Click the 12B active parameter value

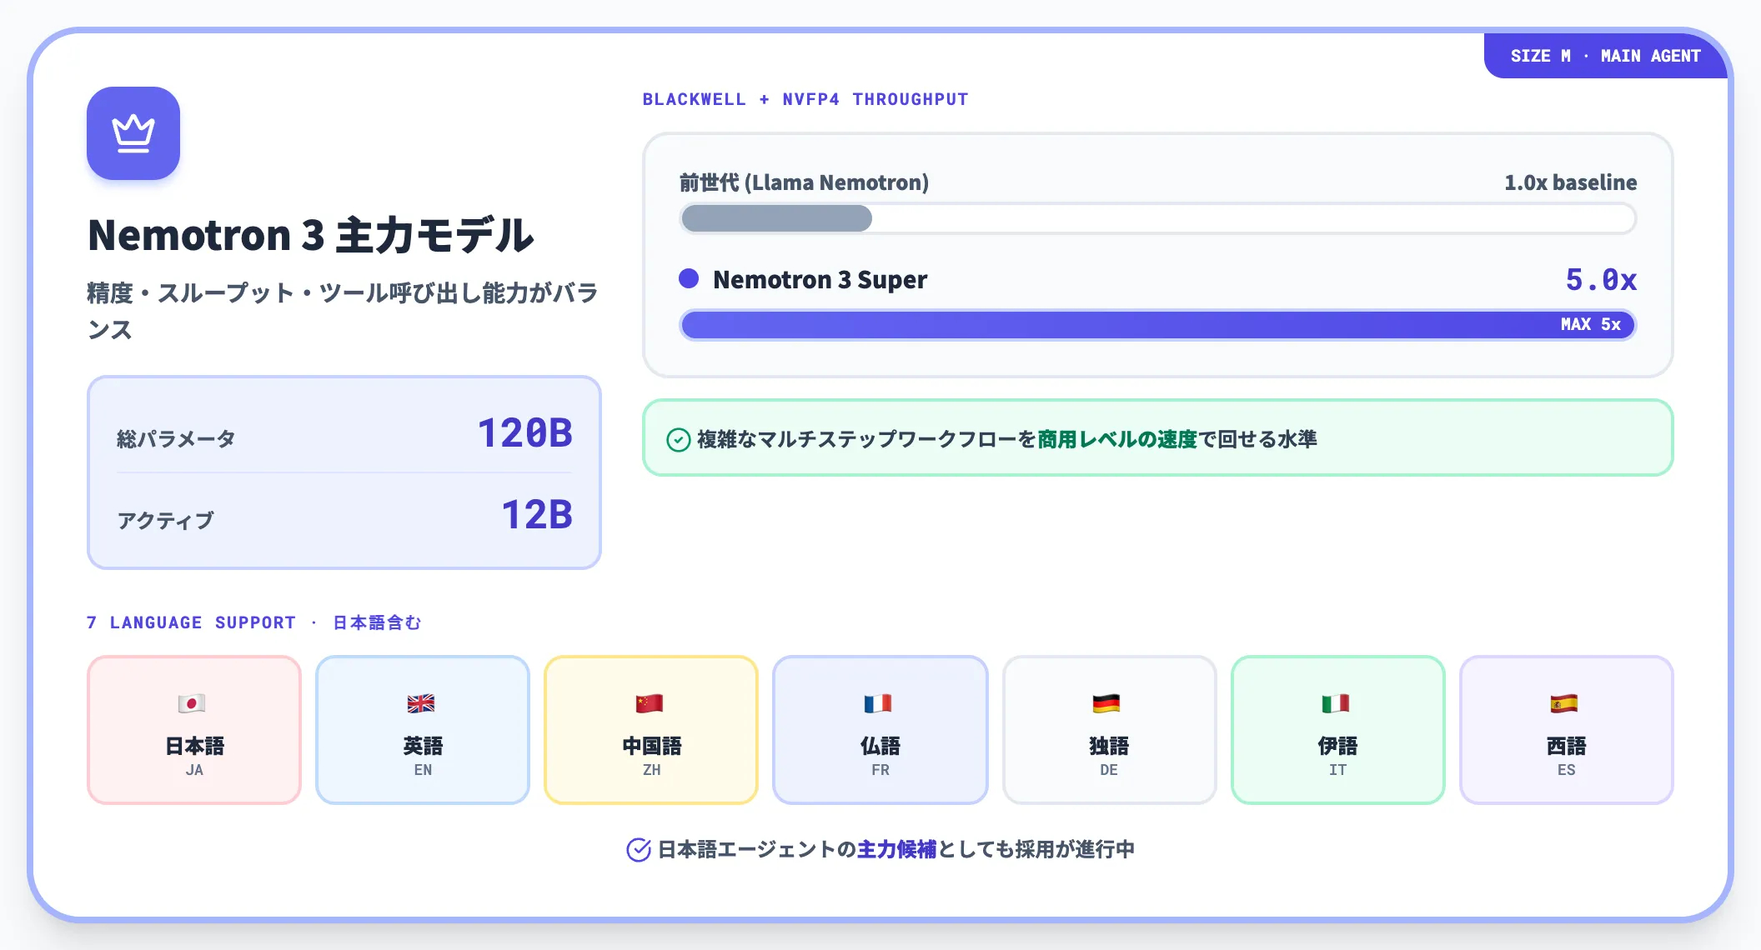pyautogui.click(x=537, y=515)
